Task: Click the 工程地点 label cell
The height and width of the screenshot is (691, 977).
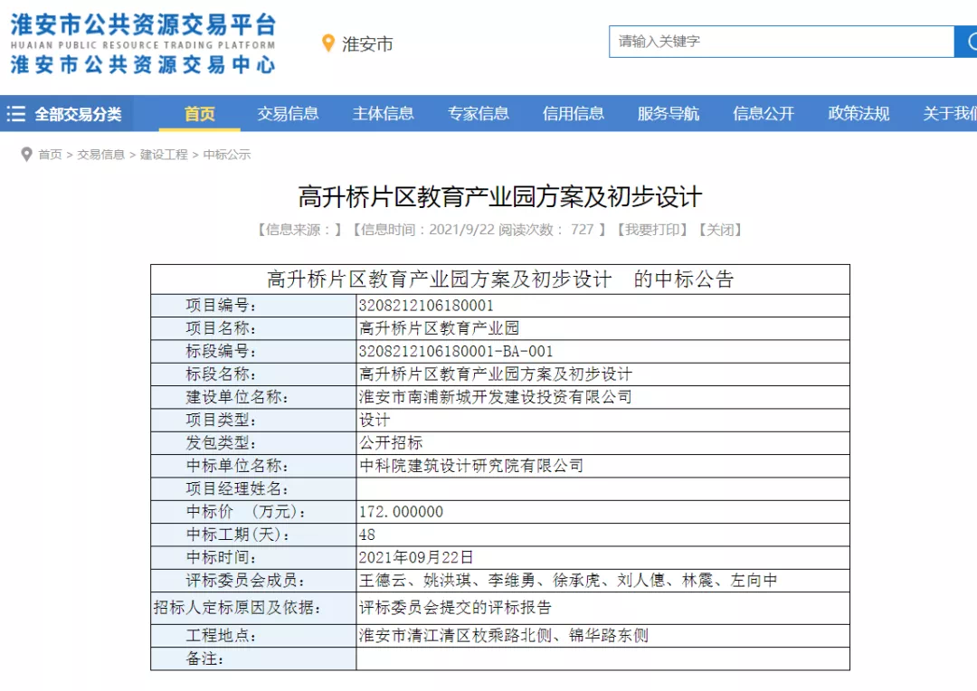Action: click(253, 636)
